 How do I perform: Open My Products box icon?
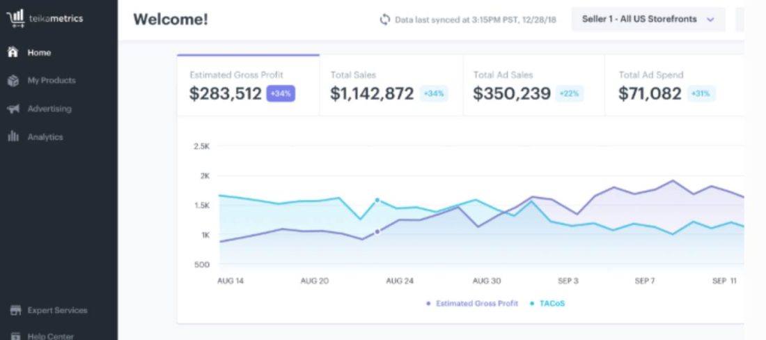pyautogui.click(x=13, y=81)
